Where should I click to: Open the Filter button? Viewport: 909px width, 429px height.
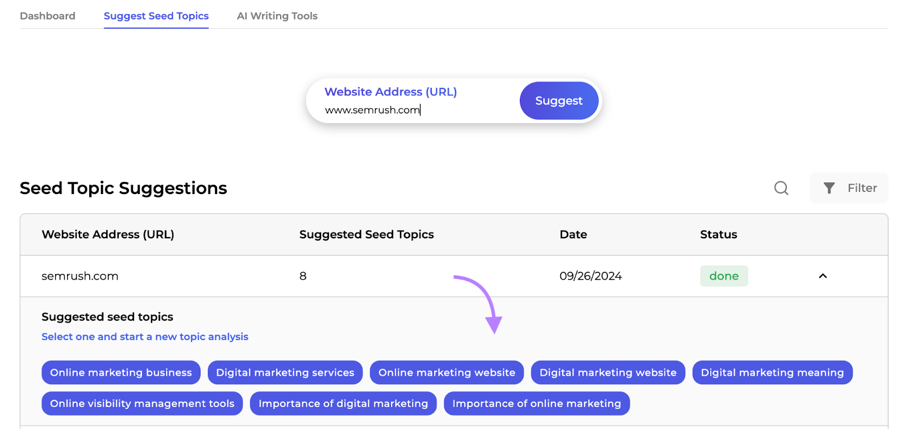[x=849, y=188]
